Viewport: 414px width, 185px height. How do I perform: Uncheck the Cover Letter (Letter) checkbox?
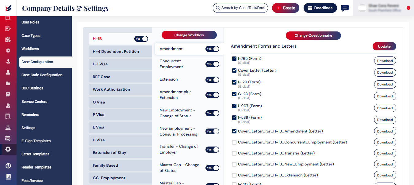click(234, 71)
